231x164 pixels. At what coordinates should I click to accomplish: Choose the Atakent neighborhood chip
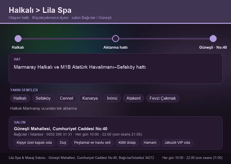133,98
